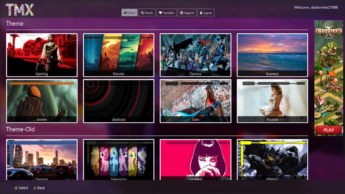Go to Favorites
The width and height of the screenshot is (345, 194).
coord(166,13)
